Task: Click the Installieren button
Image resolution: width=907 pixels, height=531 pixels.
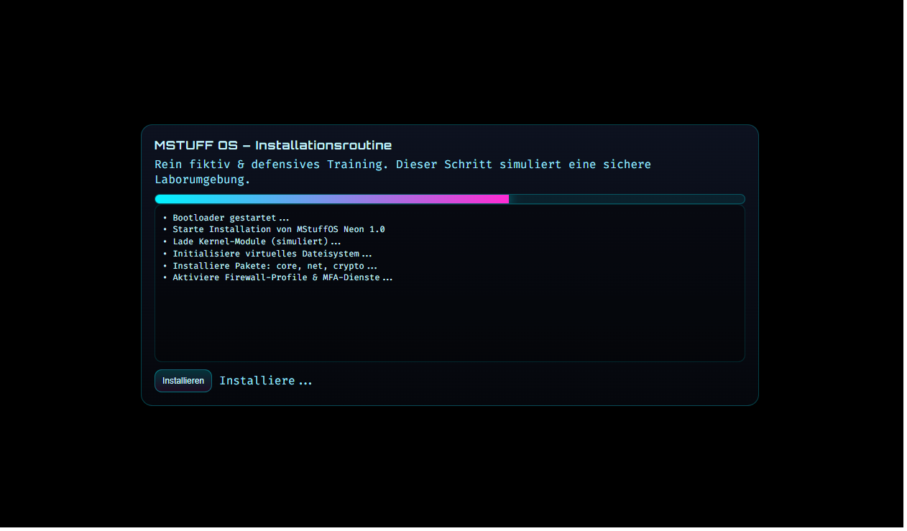Action: coord(183,381)
